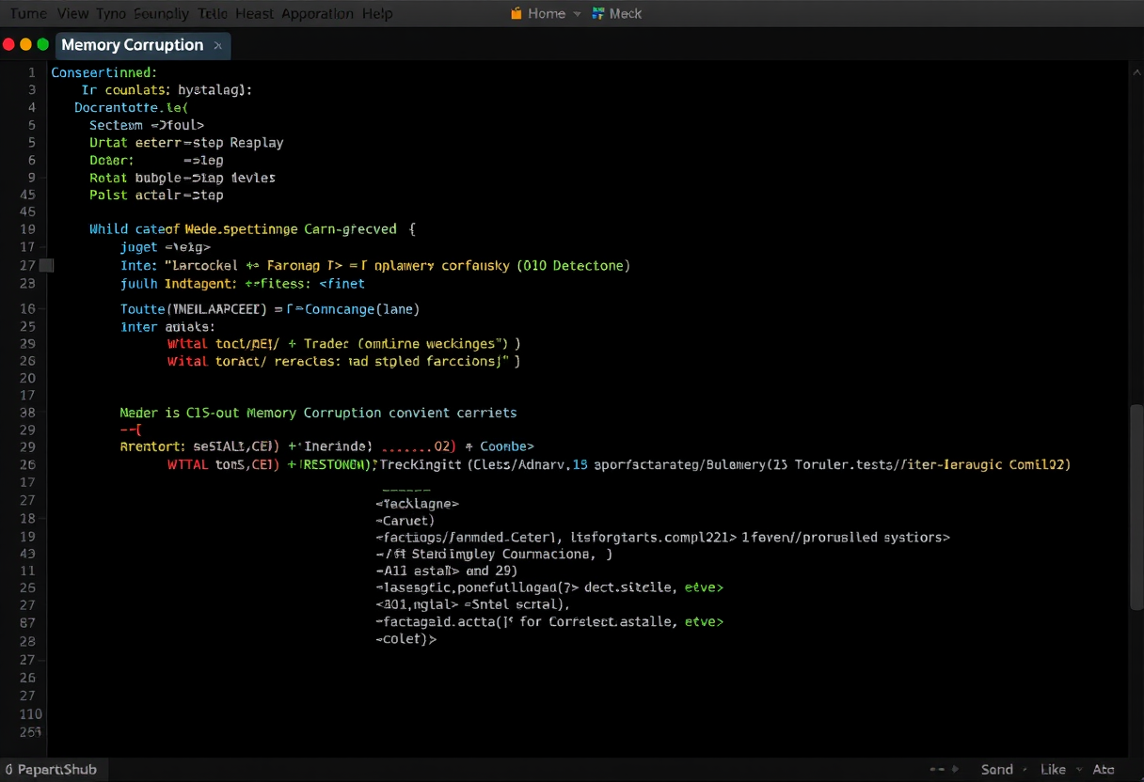The image size is (1144, 782).
Task: Click Atc in the status bar
Action: (1103, 770)
